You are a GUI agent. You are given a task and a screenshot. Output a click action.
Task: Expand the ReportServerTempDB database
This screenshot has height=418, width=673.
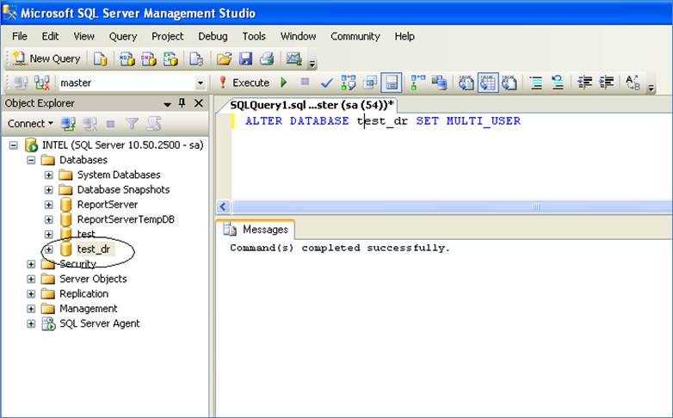coord(48,219)
